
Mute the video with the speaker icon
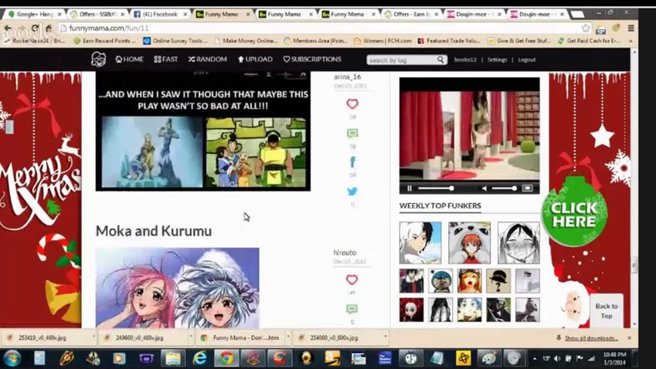(x=484, y=189)
